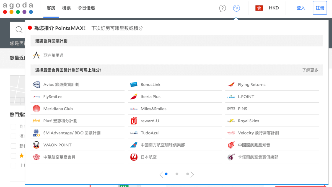Viewport: 332px width, 187px height.
Task: Click the Royal Skies logo icon
Action: tap(231, 121)
